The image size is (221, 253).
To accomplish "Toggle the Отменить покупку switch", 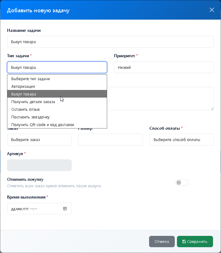I will pyautogui.click(x=182, y=183).
